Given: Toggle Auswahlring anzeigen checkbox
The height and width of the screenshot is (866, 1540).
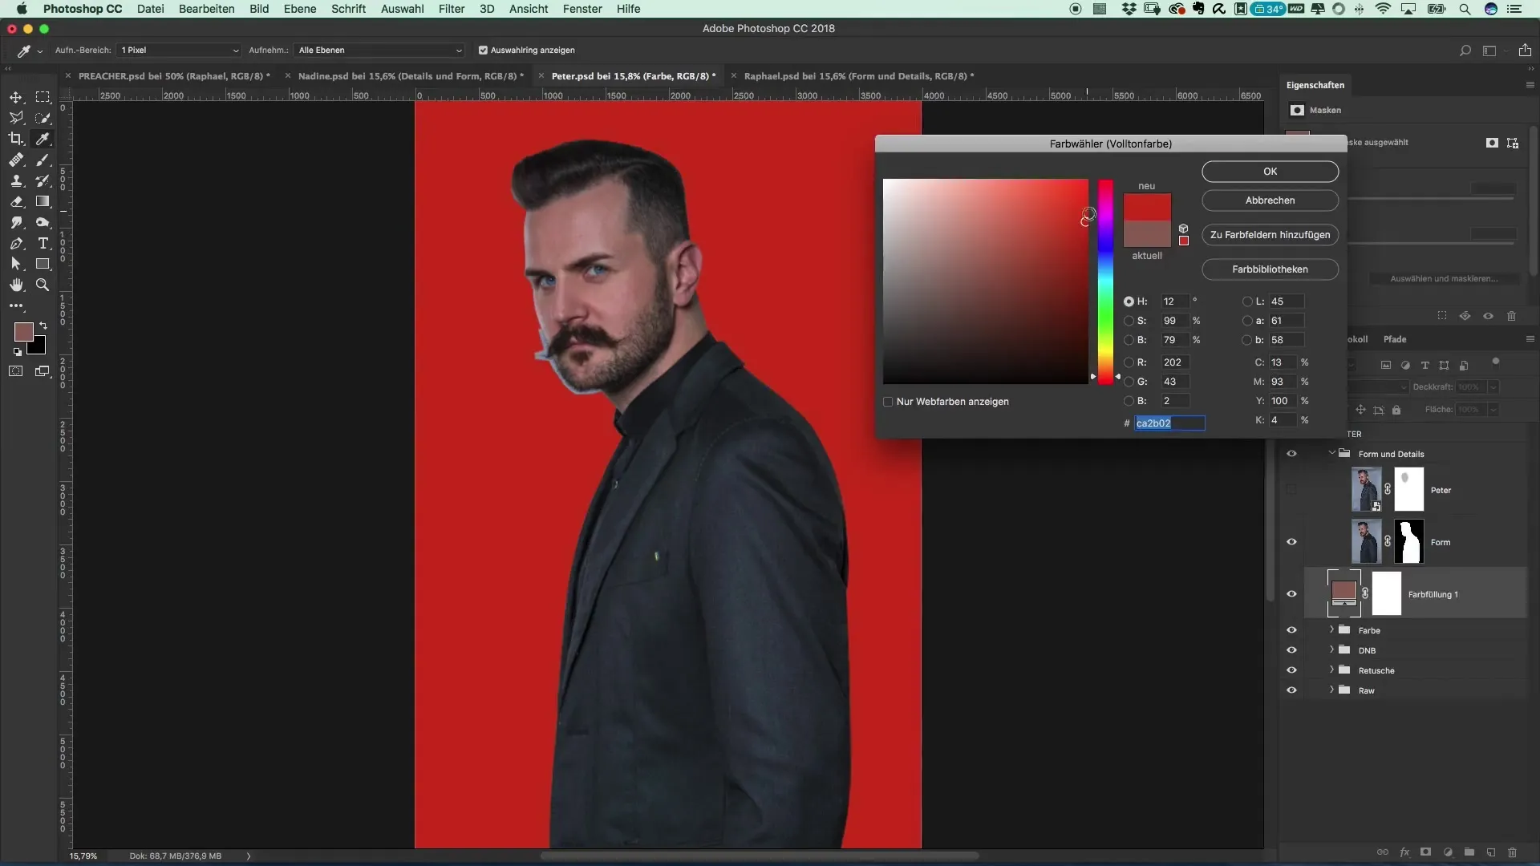Looking at the screenshot, I should point(483,50).
